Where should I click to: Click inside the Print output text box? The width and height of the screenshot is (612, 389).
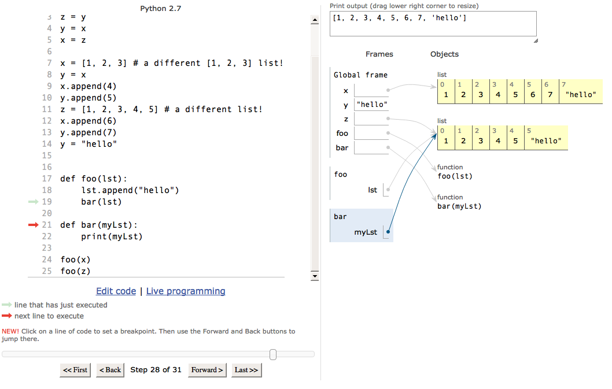click(433, 24)
